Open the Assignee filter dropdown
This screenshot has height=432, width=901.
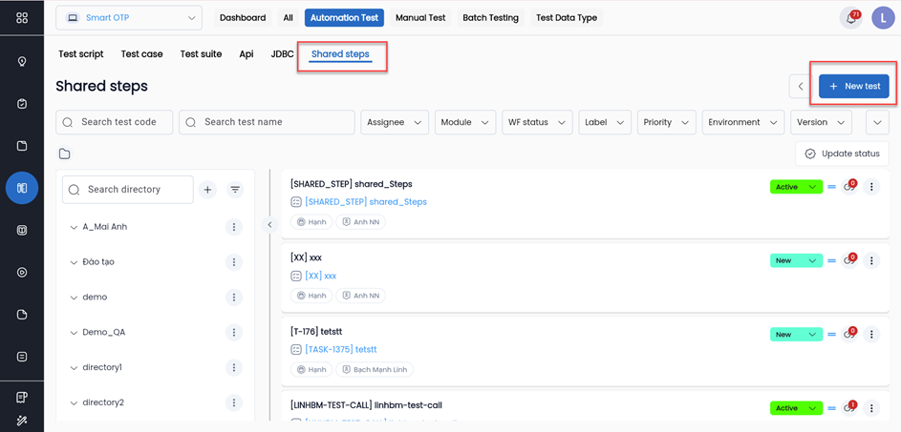coord(394,122)
